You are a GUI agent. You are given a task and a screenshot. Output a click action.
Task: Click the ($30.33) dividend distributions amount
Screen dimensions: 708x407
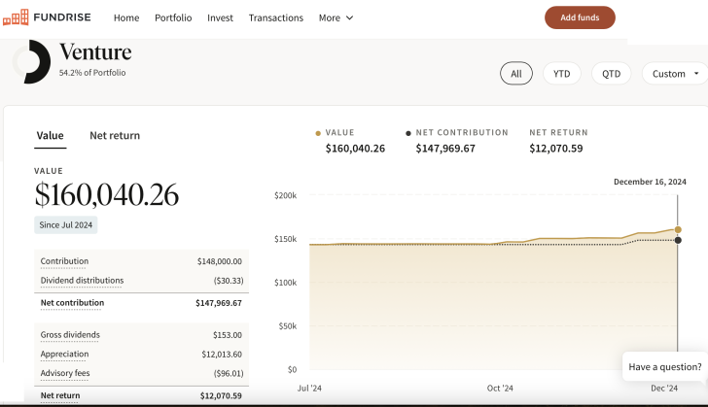pos(229,281)
